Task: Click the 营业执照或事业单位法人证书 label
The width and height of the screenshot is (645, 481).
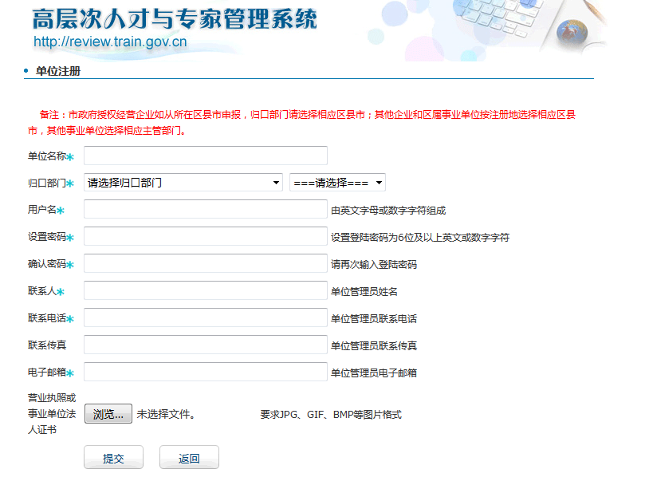Action: [x=52, y=414]
